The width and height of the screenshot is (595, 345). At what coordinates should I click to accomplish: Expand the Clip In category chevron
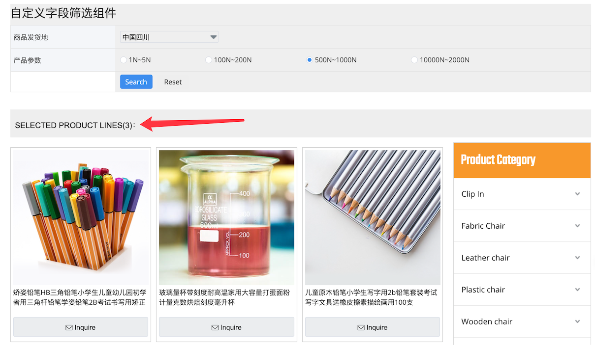tap(577, 194)
